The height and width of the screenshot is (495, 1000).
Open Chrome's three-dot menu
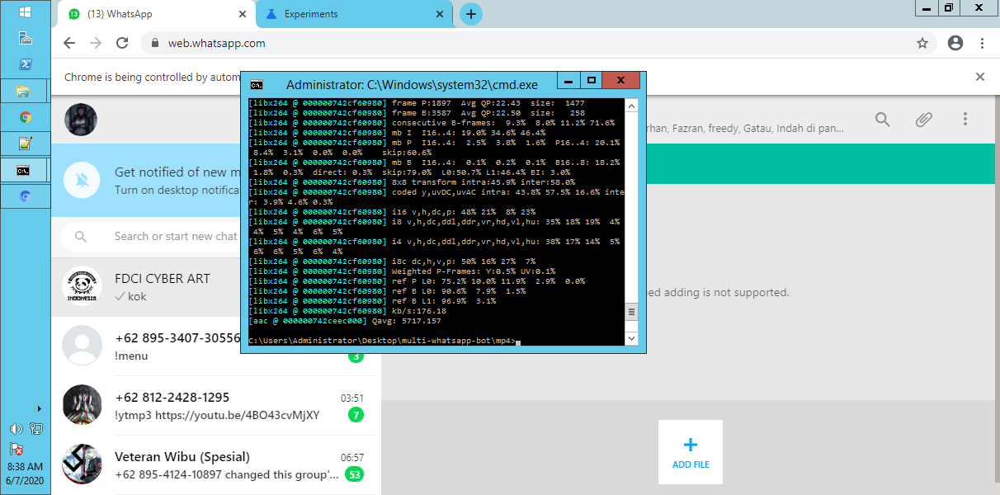[983, 43]
